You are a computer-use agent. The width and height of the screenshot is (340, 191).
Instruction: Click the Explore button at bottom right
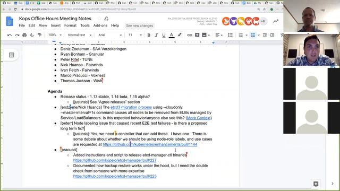(x=316, y=184)
